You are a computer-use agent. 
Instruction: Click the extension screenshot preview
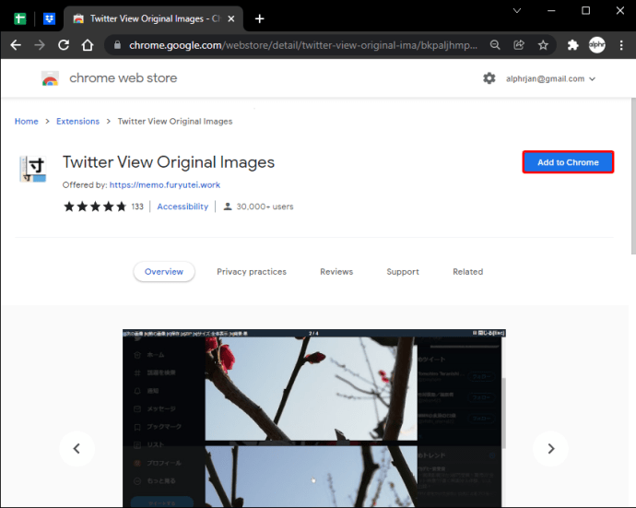click(x=314, y=419)
